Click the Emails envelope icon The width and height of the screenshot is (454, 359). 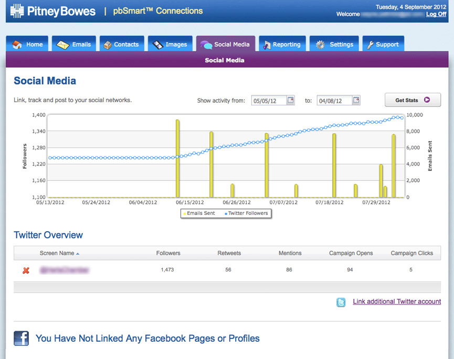[x=62, y=45]
